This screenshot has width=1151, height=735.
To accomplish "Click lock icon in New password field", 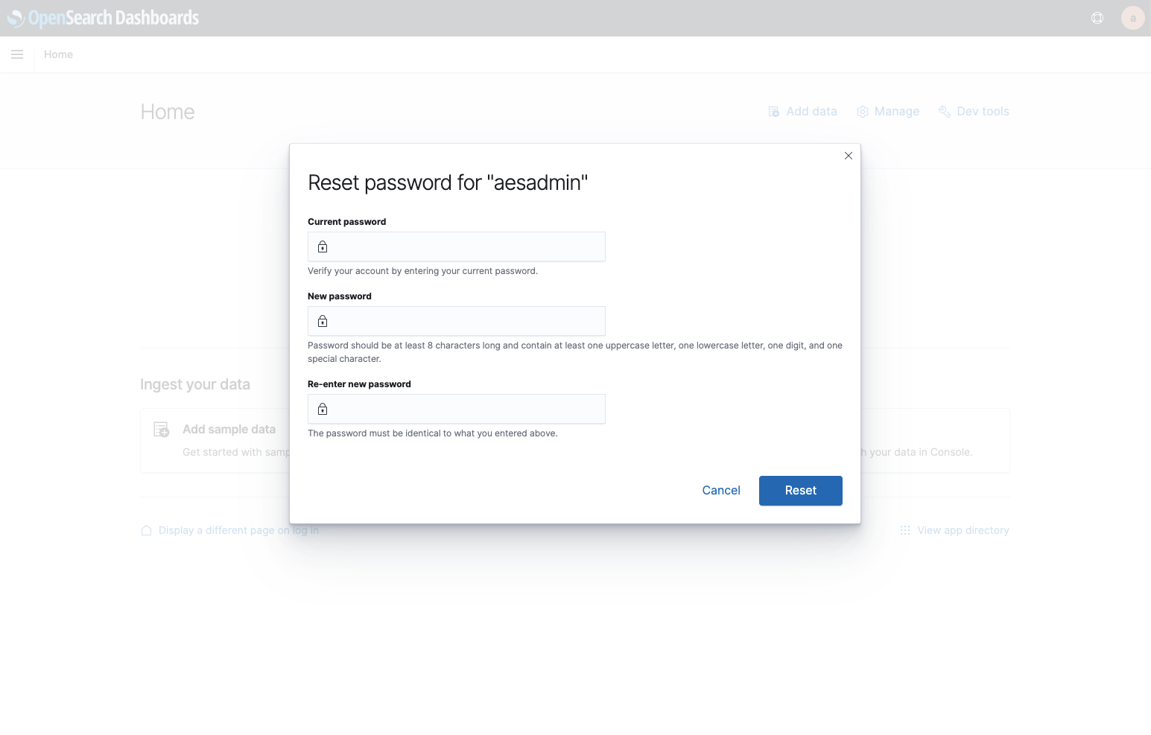I will (323, 321).
